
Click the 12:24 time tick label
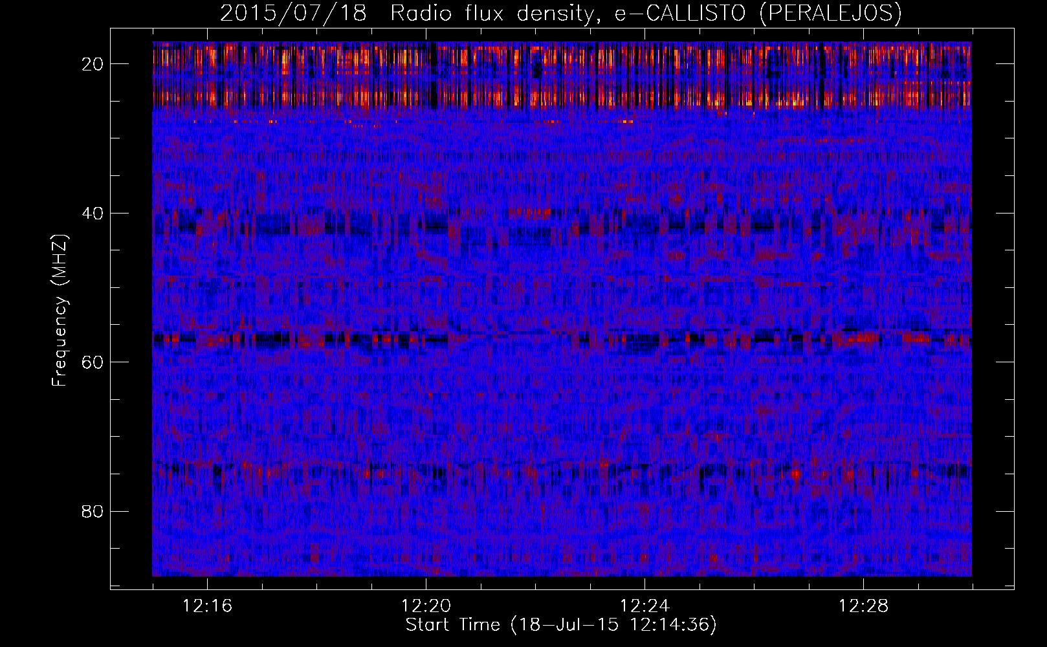coord(645,606)
